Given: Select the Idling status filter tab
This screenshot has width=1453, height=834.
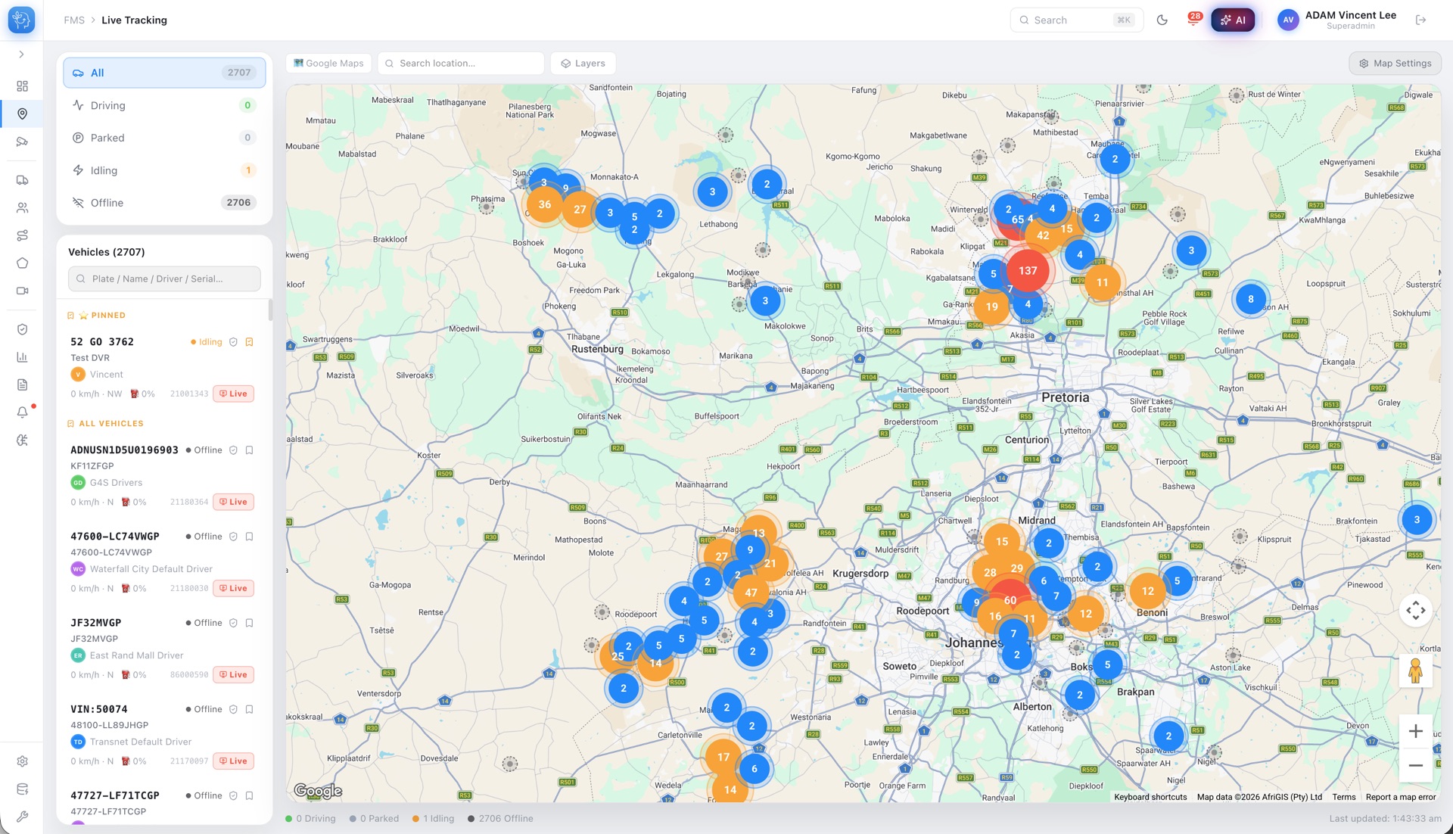Looking at the screenshot, I should (x=163, y=170).
